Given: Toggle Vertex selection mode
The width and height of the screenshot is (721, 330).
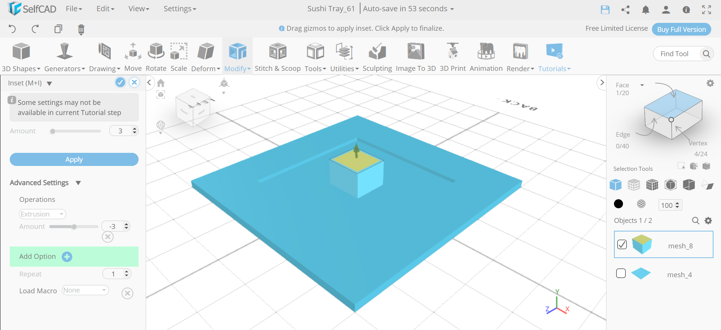Looking at the screenshot, I should (x=698, y=143).
